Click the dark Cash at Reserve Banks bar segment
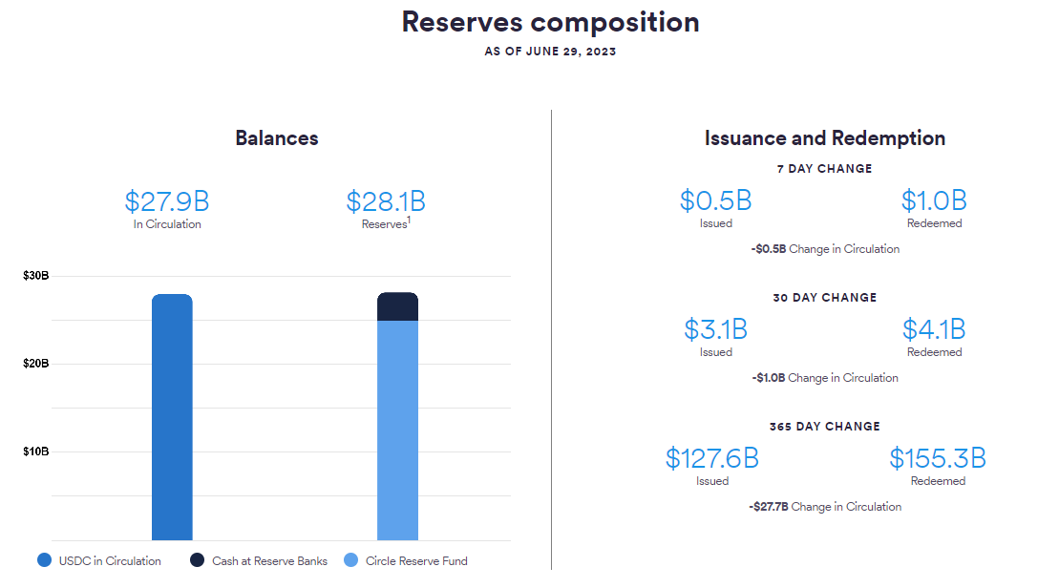Screen dimensions: 1059x588 [397, 306]
